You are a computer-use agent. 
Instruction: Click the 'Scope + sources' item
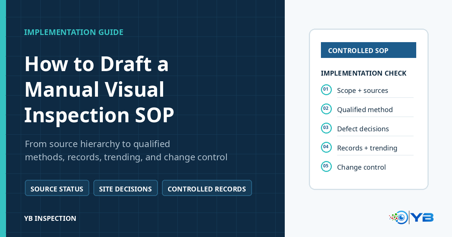tap(362, 91)
